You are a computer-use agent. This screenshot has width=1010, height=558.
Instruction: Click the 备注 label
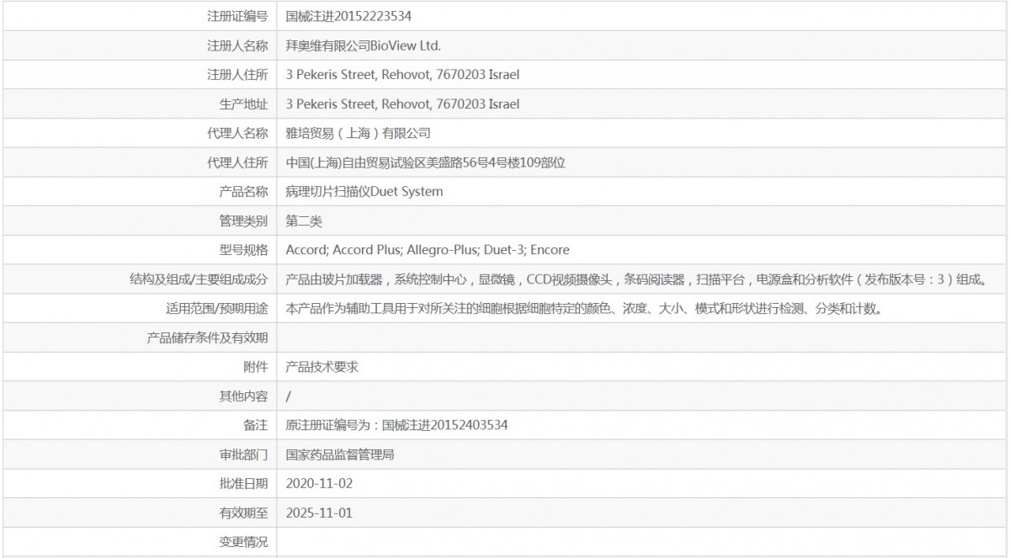tap(256, 426)
